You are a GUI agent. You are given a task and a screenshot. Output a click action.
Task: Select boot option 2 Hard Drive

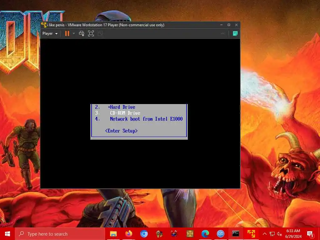coord(115,107)
